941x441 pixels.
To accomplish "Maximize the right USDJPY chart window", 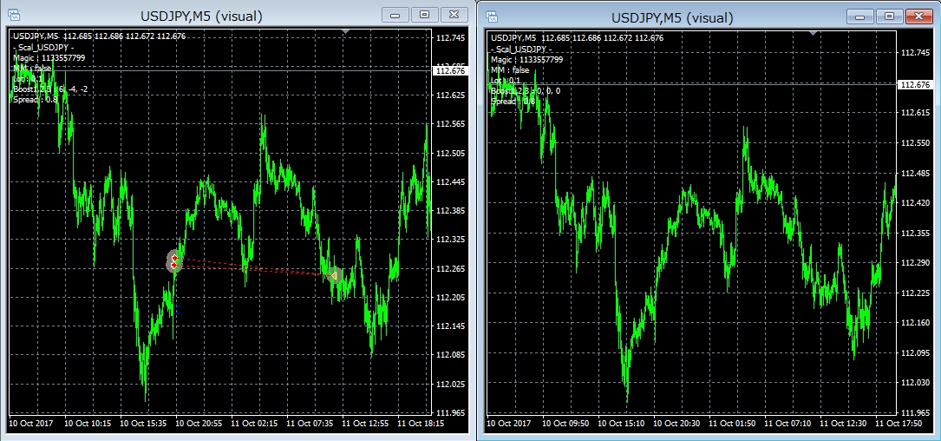I will 888,16.
